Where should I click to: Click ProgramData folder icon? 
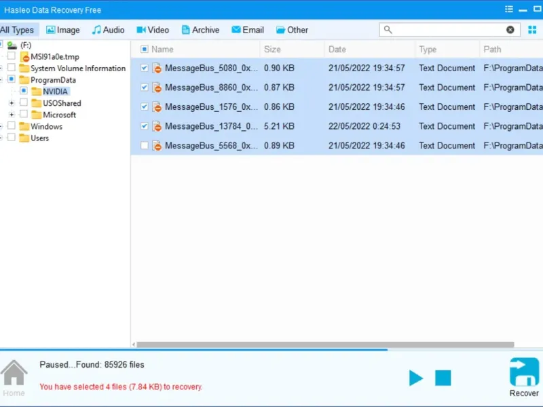point(24,80)
